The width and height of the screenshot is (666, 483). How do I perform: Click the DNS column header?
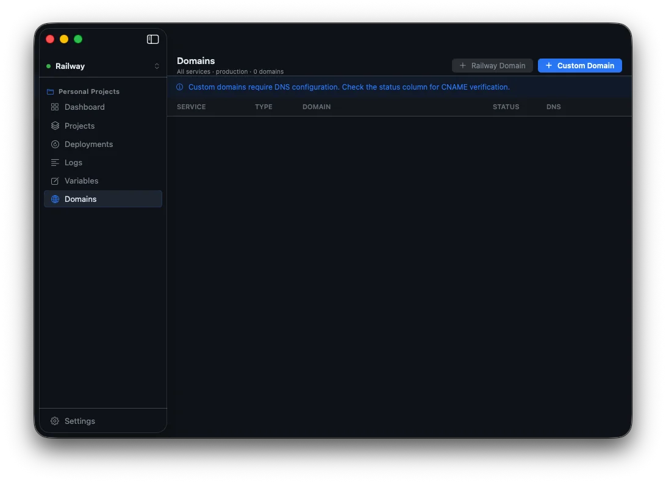553,107
